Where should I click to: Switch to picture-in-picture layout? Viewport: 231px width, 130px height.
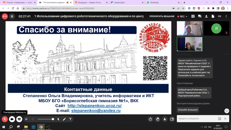click(172, 119)
